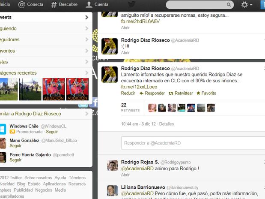Click the 'Responder a @AcademiaRD' reply field

coord(193,143)
